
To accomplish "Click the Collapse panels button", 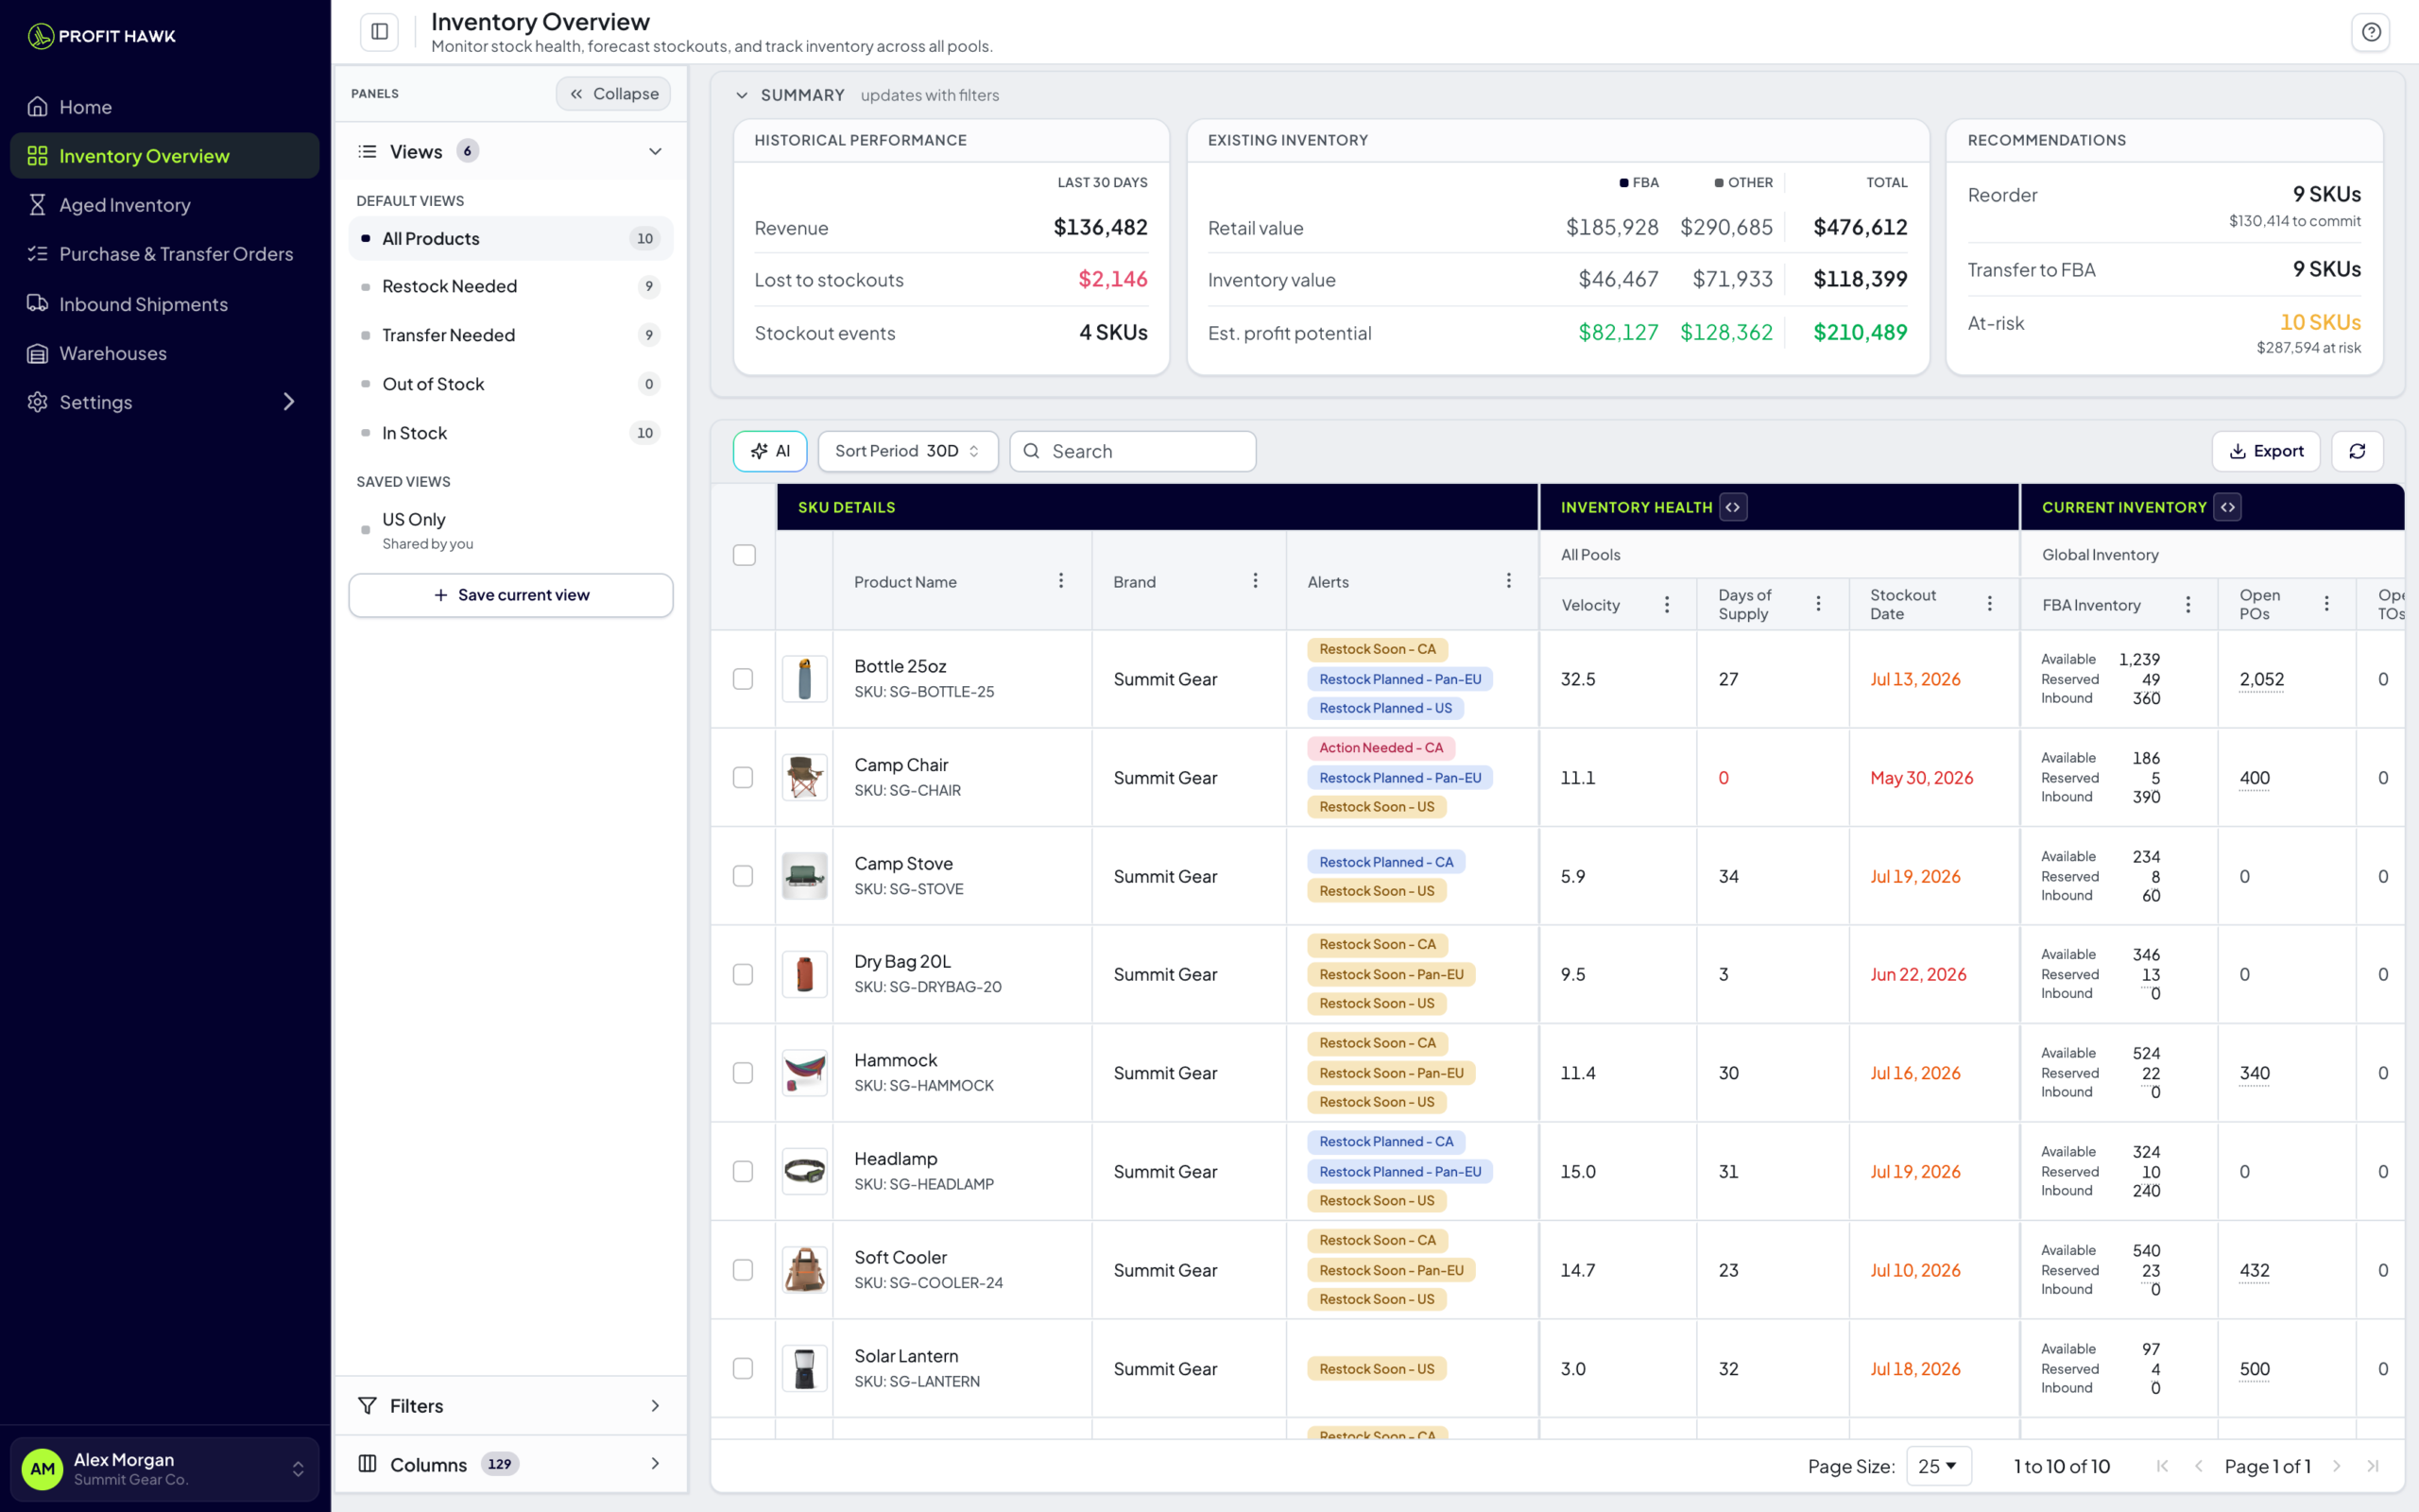I will click(614, 94).
